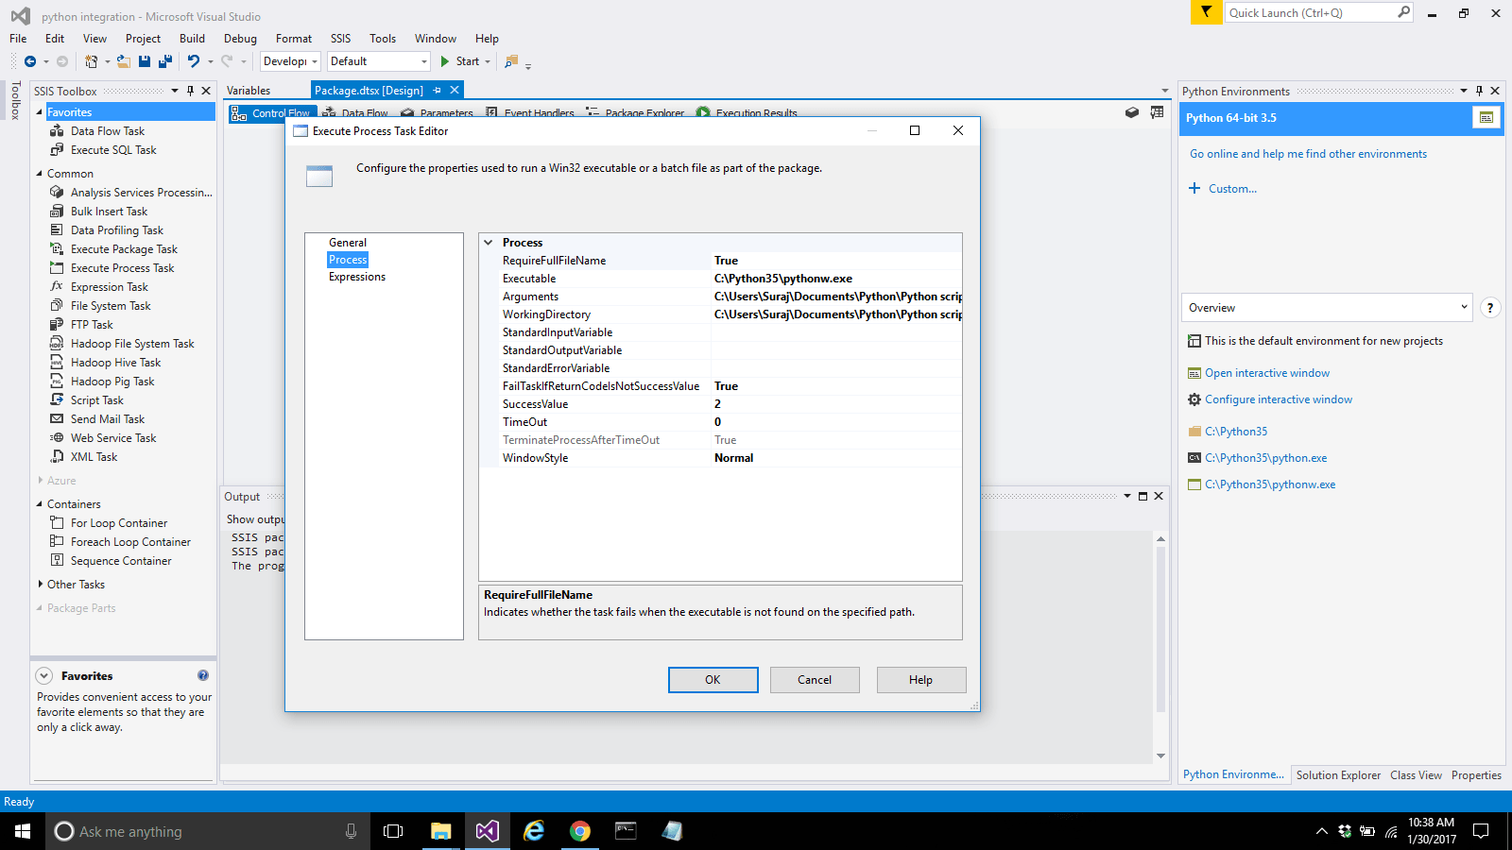Screen dimensions: 1512x850
Task: Click Cancel in Execute Process Task Editor
Action: 815,680
